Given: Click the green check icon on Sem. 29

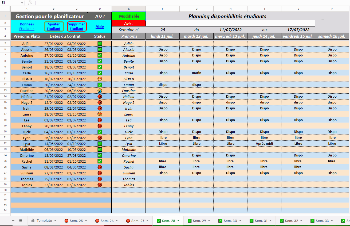Looking at the screenshot, I should [x=190, y=221].
